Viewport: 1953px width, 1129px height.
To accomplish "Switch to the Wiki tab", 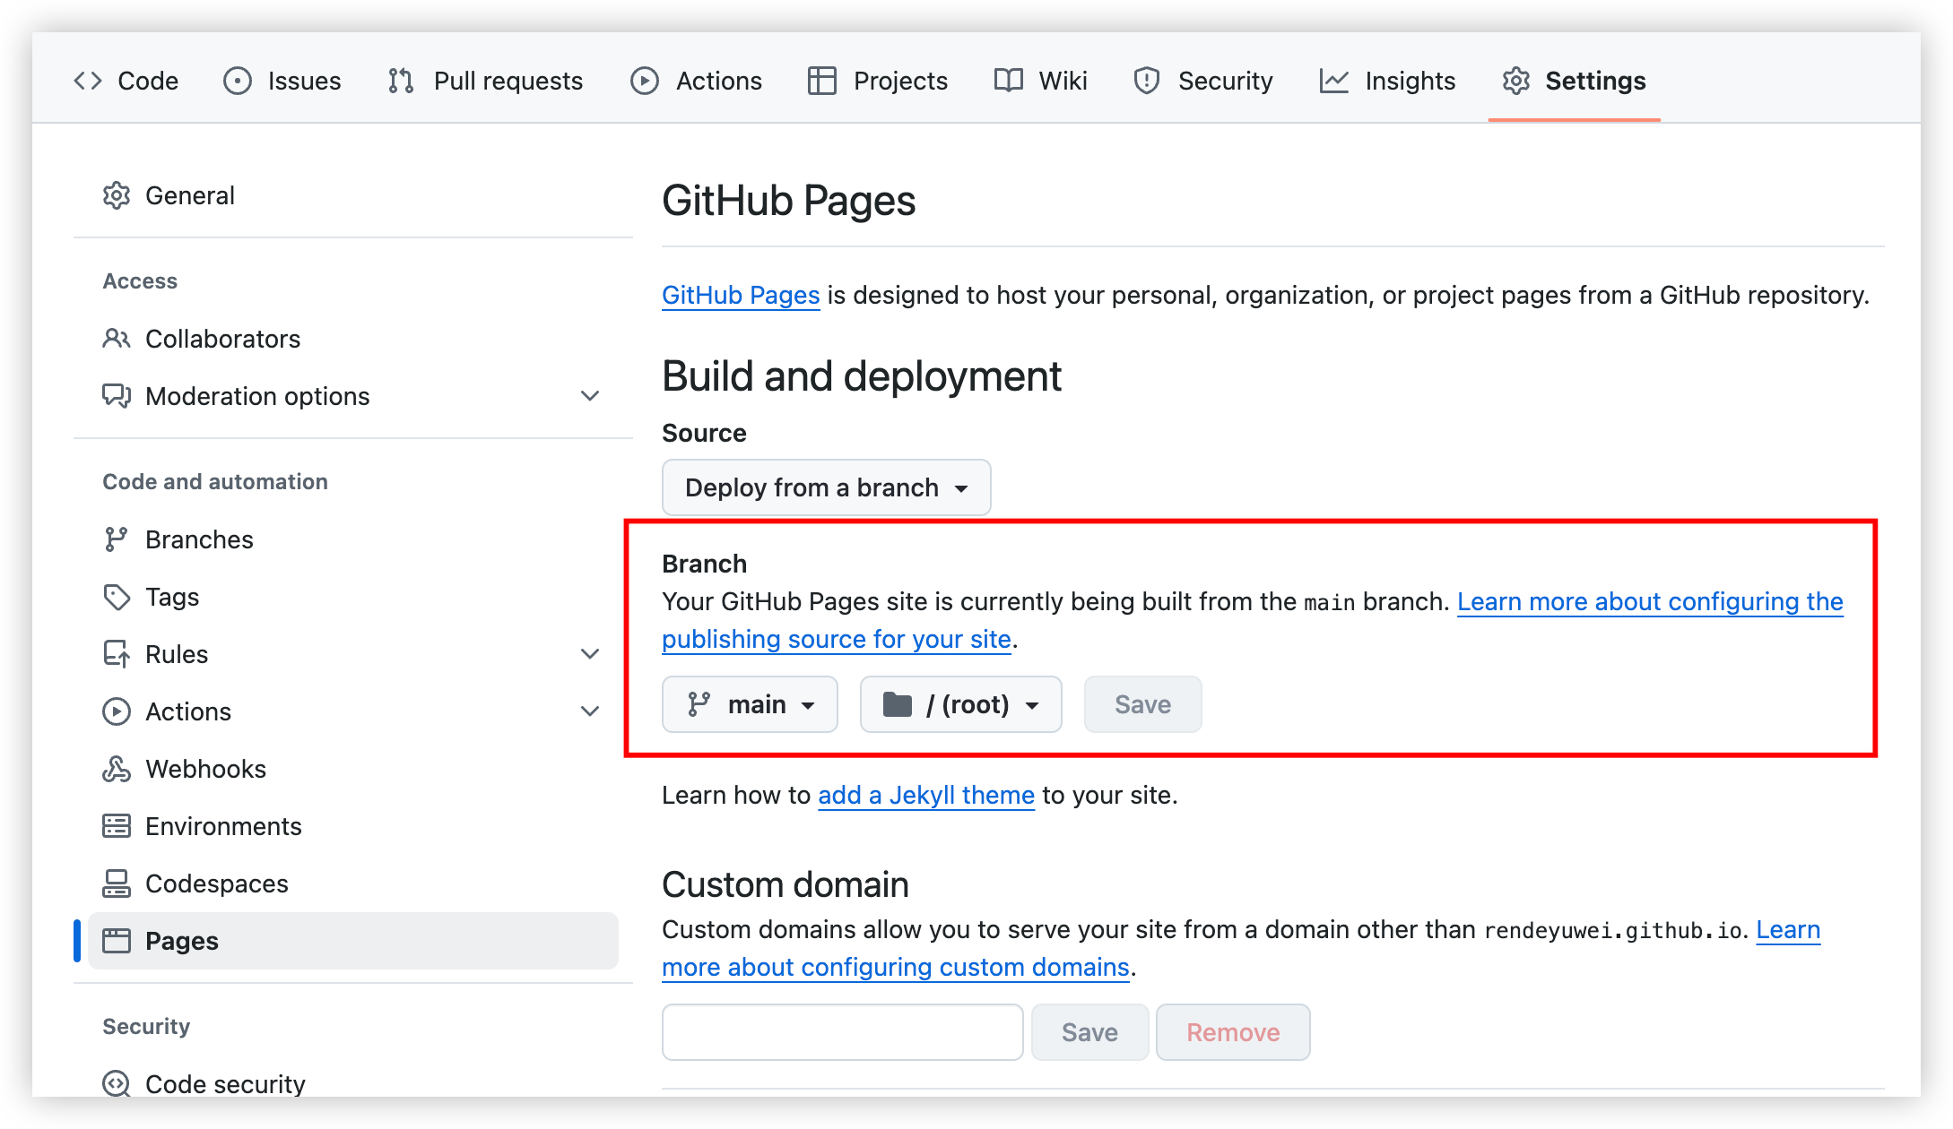I will [1041, 81].
